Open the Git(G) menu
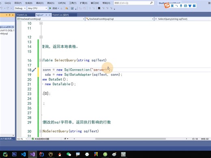The width and height of the screenshot is (211, 158). pyautogui.click(x=8, y=3)
